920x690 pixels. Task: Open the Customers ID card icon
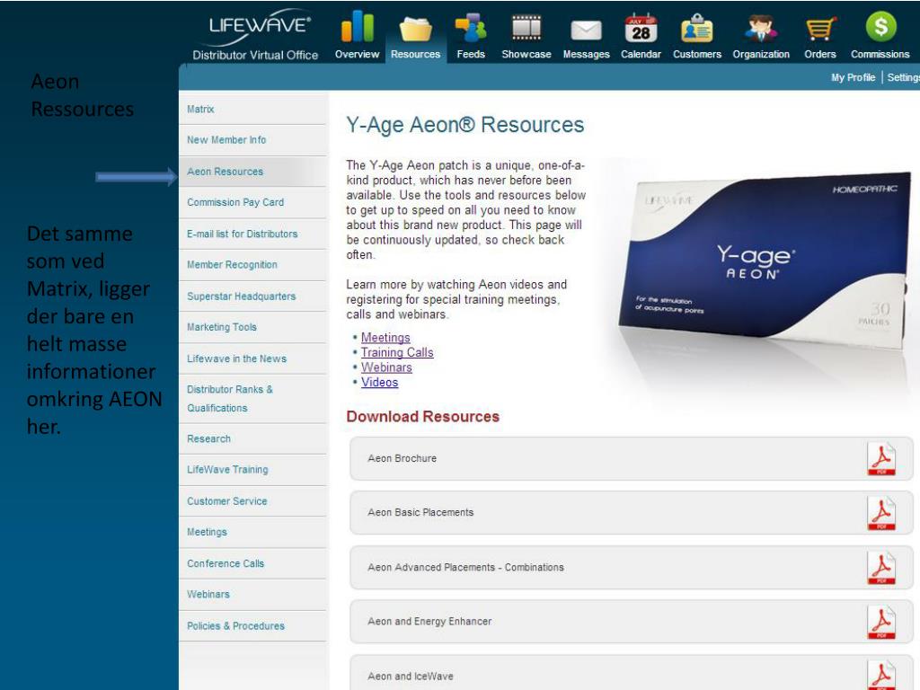point(697,28)
